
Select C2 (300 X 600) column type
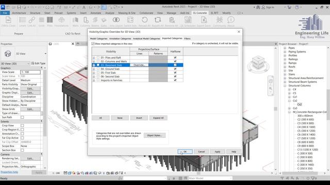(305, 119)
